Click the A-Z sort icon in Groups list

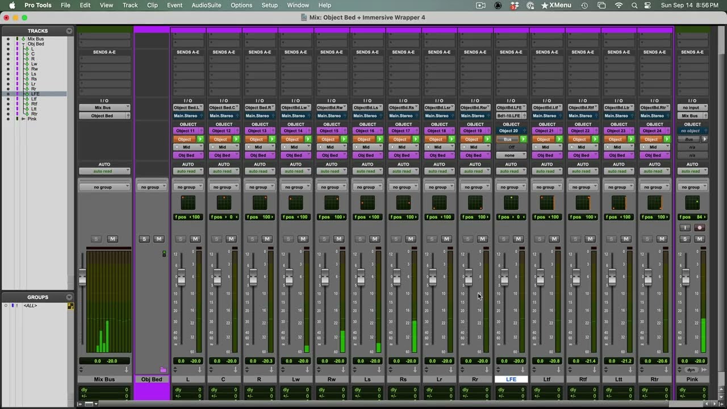tap(70, 306)
